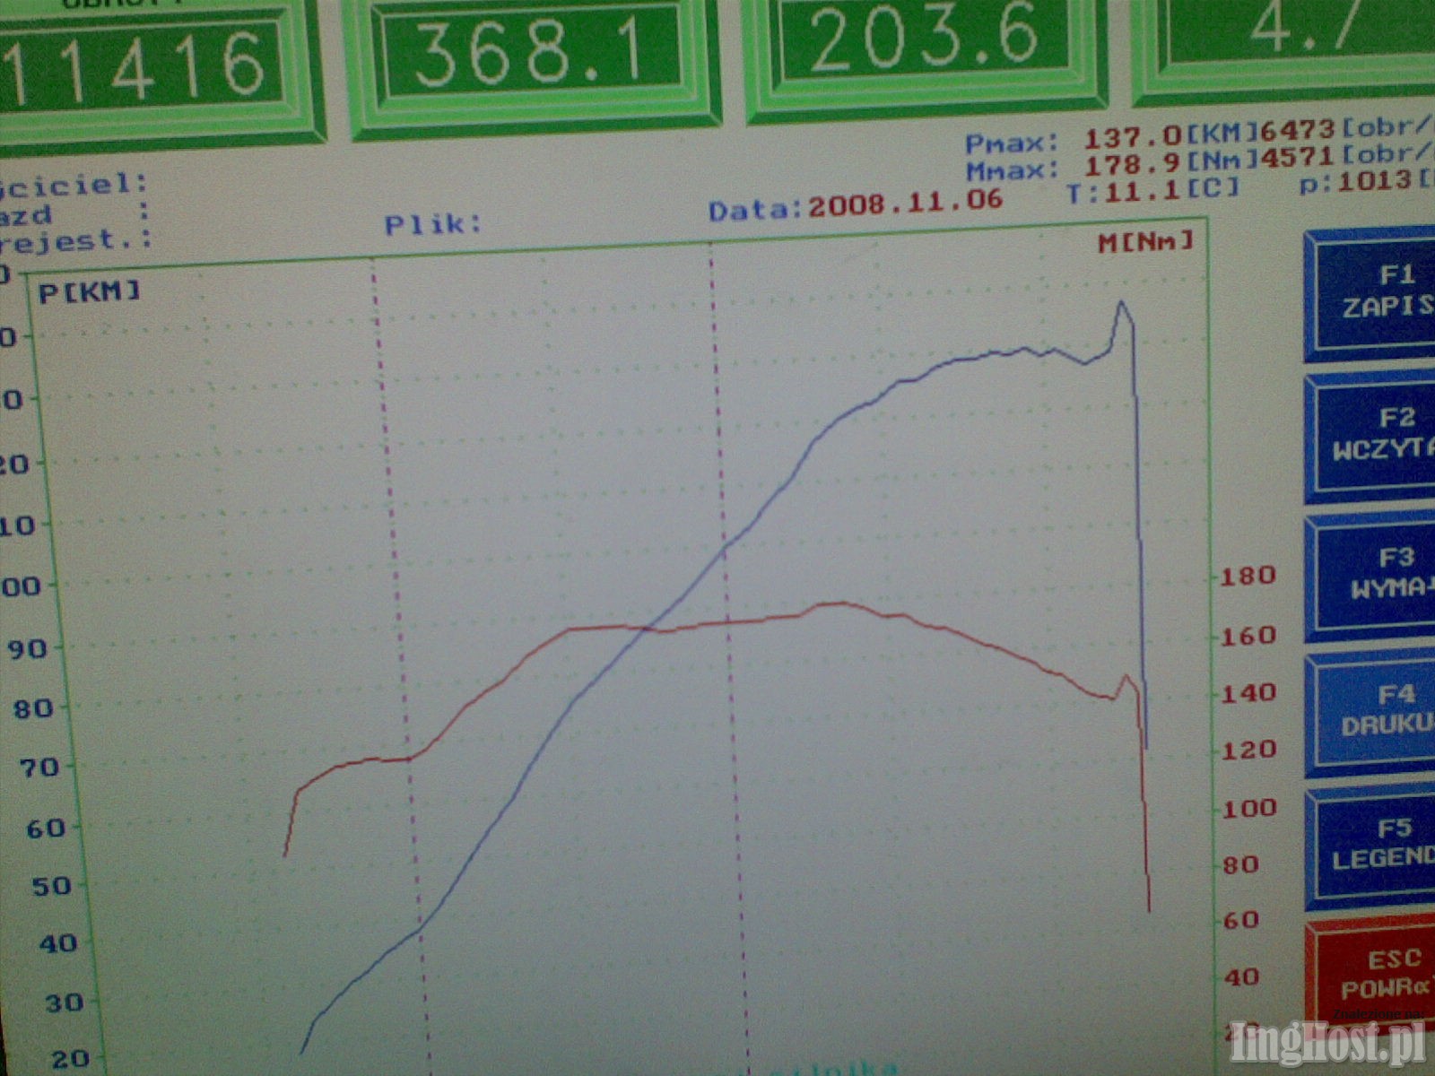The width and height of the screenshot is (1435, 1076).
Task: Click the 180 tick on torque axis
Action: [x=1248, y=576]
